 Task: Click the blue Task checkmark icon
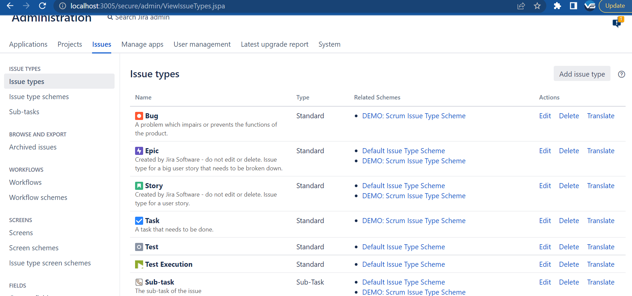pos(139,221)
